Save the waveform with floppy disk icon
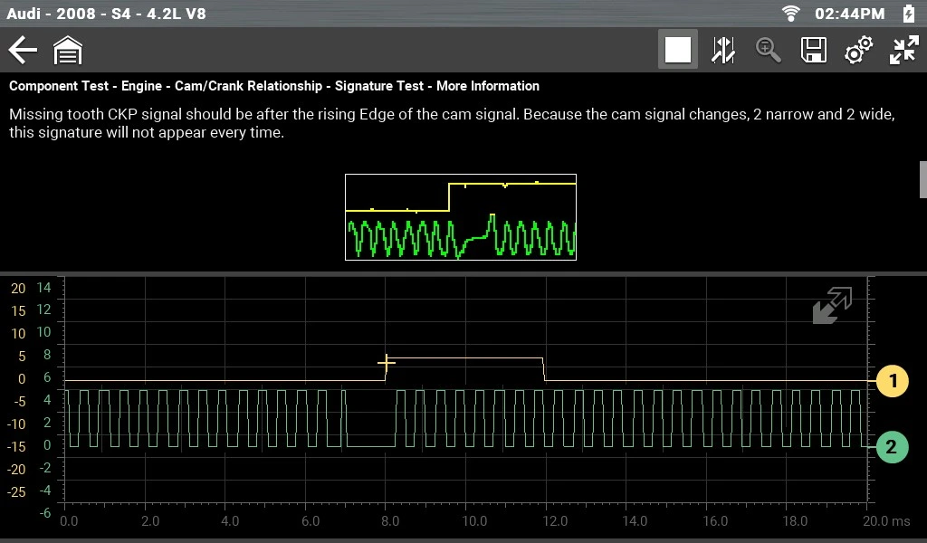This screenshot has width=927, height=543. click(814, 50)
